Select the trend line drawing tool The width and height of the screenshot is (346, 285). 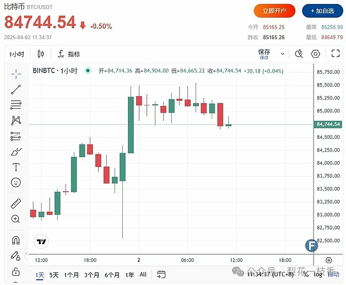[16, 89]
